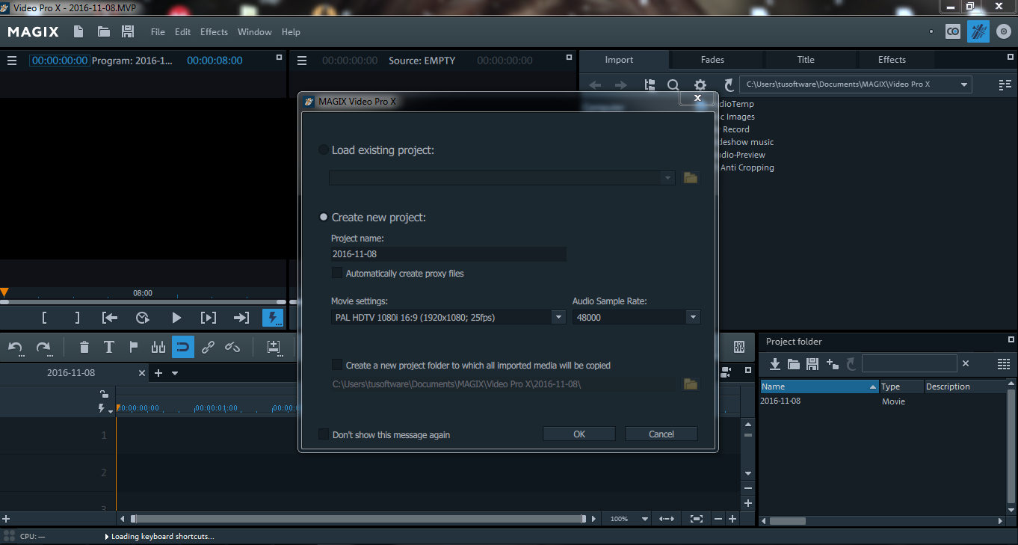Open the Import panel path dropdown
This screenshot has width=1018, height=545.
tap(964, 84)
